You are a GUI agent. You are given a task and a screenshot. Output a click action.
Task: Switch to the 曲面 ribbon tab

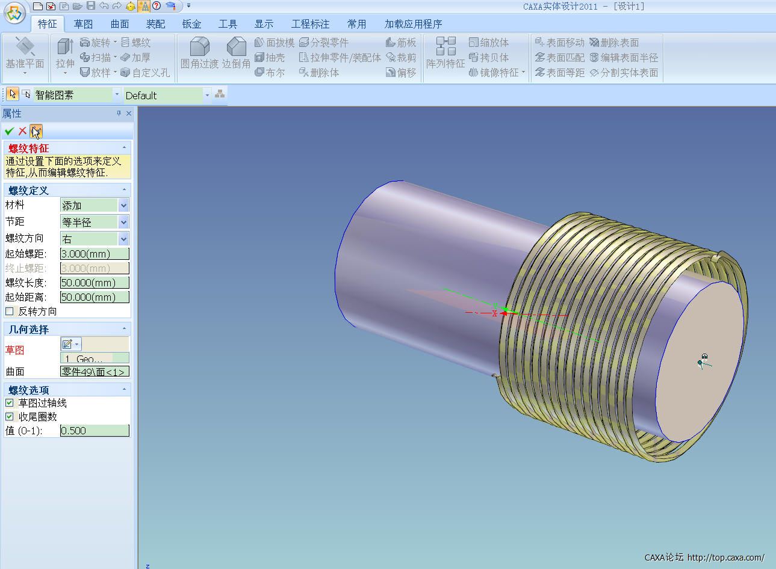(120, 24)
